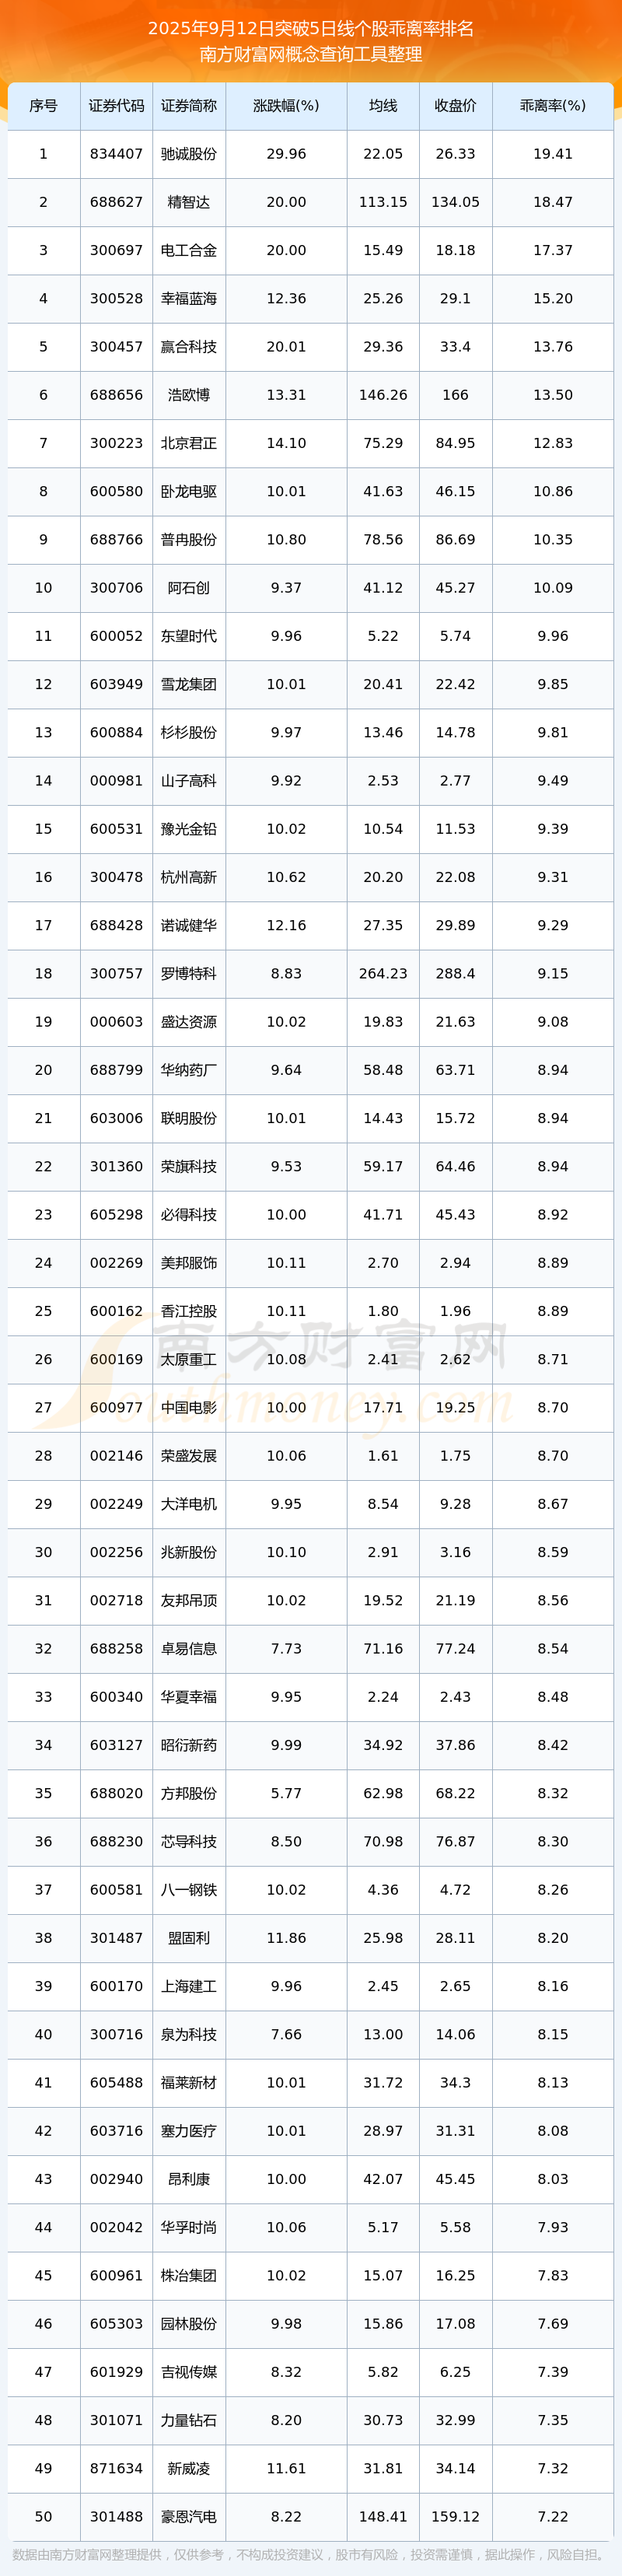622x2576 pixels.
Task: Click stock name 上海建工
Action: click(x=189, y=1986)
